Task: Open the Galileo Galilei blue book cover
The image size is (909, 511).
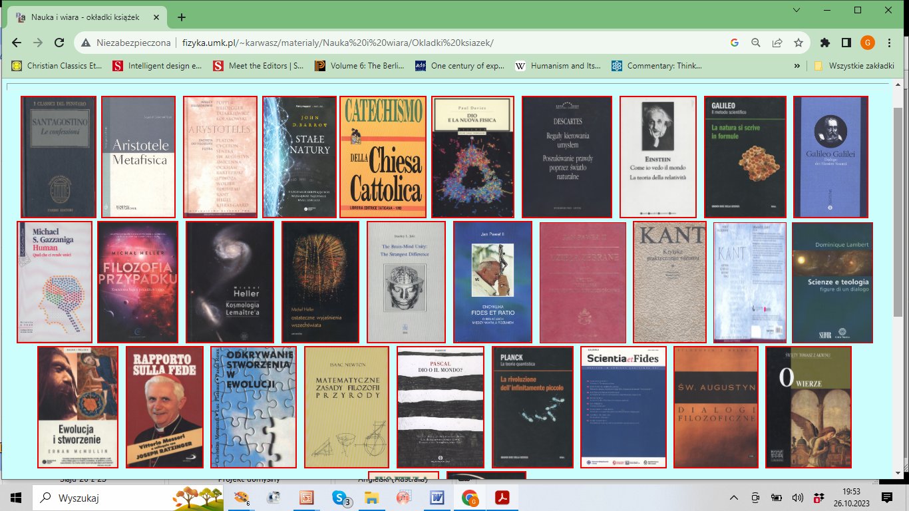Action: point(830,157)
